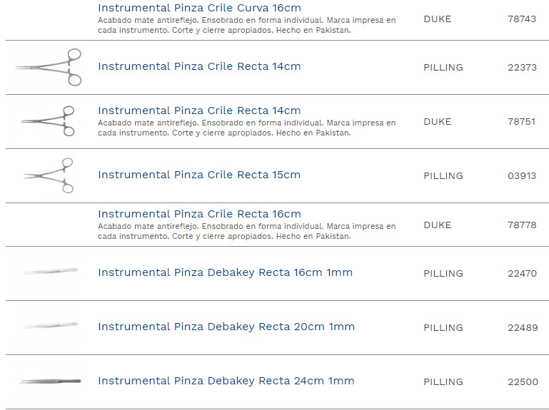
Task: Open Instrumental Pinza Debakey Recta 20cm 1mm
Action: coord(226,327)
